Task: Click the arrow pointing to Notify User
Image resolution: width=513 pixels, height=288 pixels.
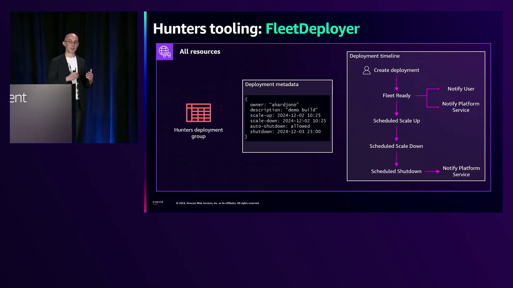Action: click(433, 89)
